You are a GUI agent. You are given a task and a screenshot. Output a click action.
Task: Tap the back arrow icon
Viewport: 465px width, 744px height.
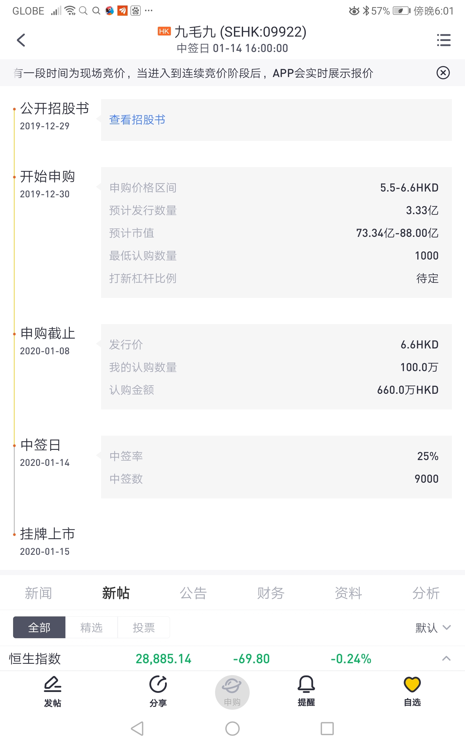pos(21,40)
